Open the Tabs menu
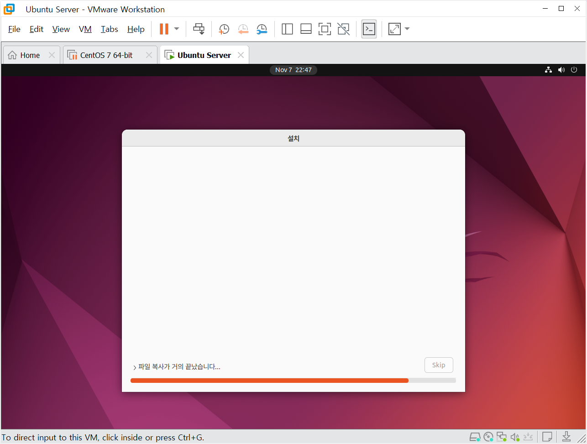 [110, 29]
